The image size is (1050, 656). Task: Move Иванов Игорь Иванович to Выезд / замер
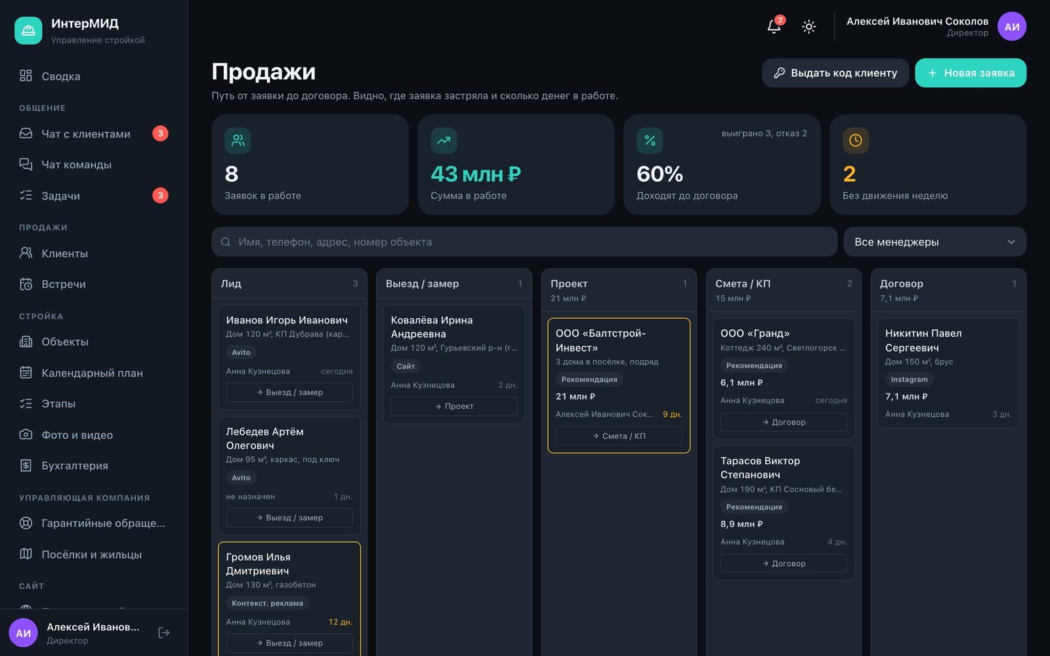click(x=289, y=392)
